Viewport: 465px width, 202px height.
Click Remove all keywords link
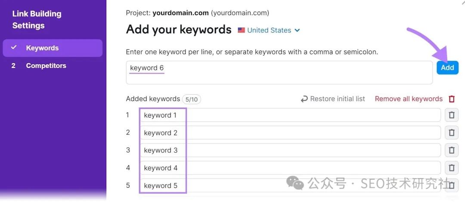coord(409,99)
